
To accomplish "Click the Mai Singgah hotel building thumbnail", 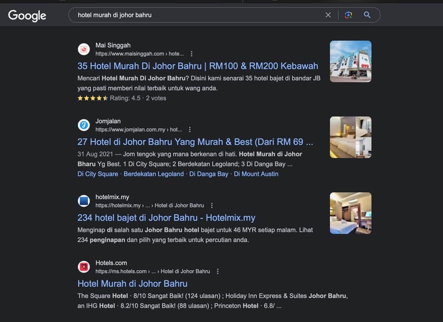I will pyautogui.click(x=351, y=61).
